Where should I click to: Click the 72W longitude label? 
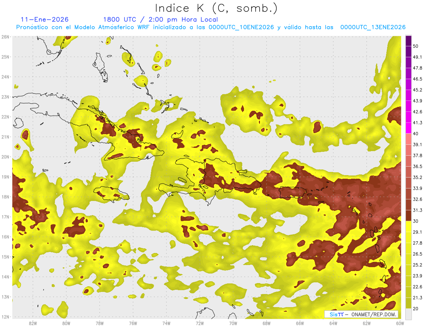(x=200, y=323)
